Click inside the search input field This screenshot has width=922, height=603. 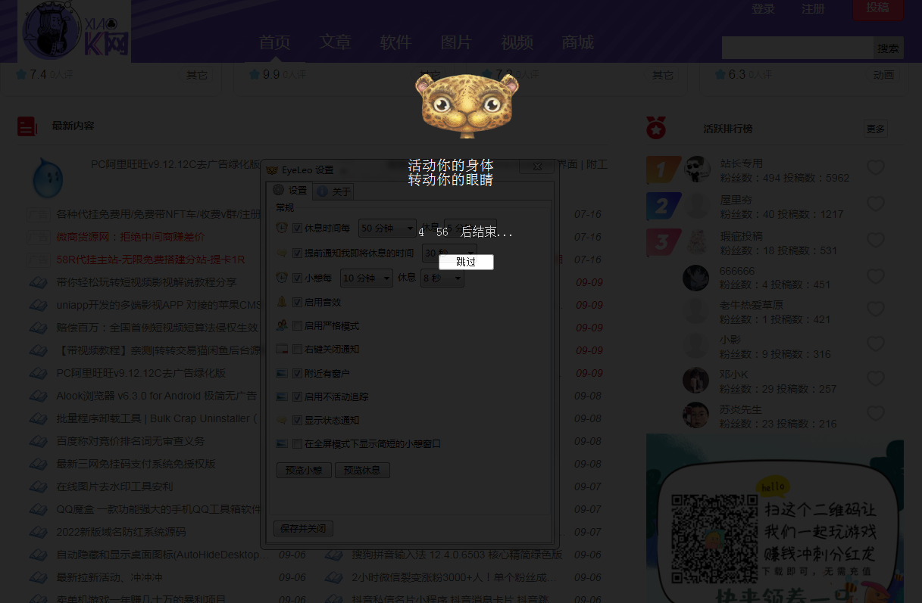click(x=795, y=47)
